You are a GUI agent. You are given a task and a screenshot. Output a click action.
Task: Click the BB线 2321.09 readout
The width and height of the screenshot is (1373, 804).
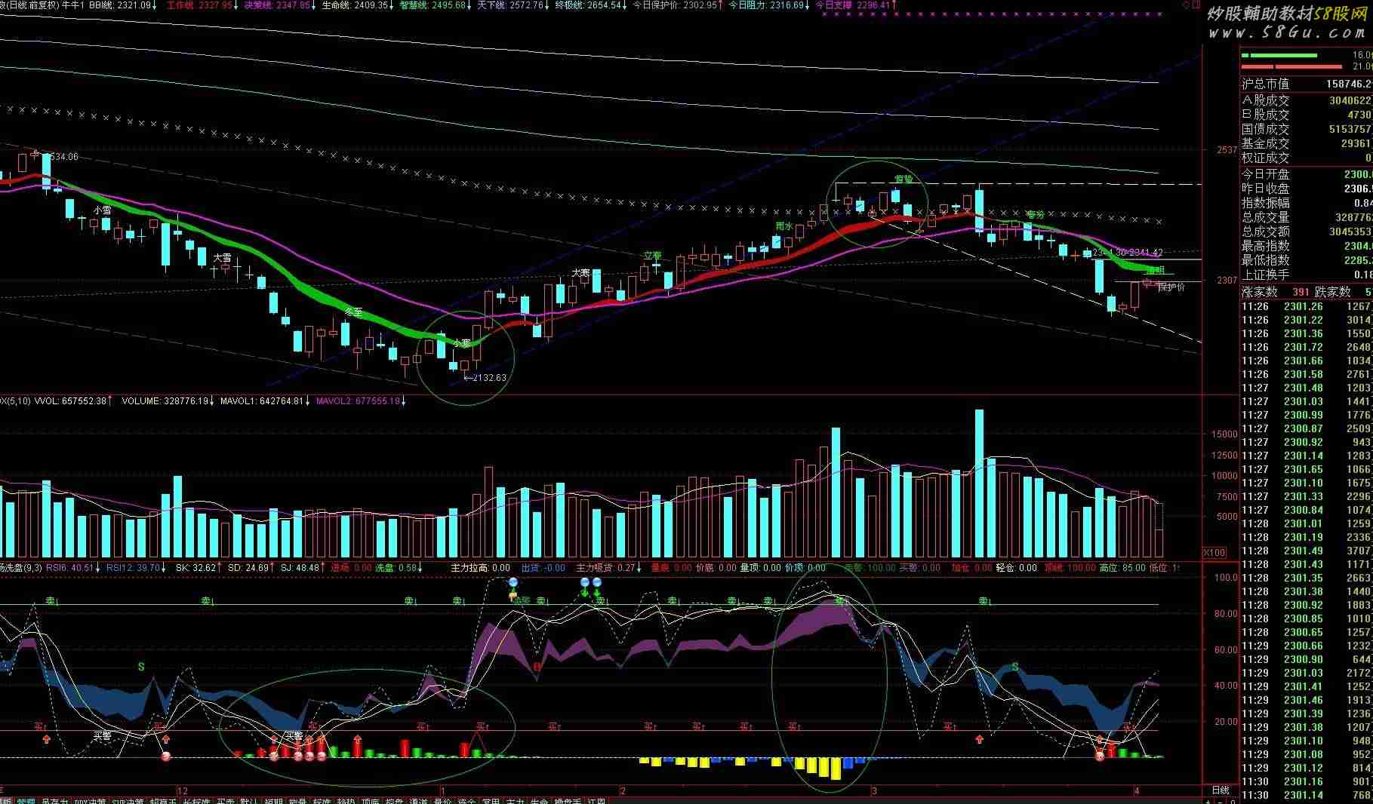123,5
